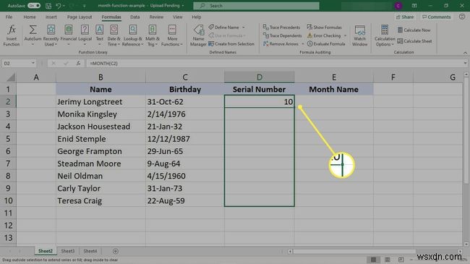Open Calculation Options menu
This screenshot has width=470, height=264.
[x=385, y=35]
